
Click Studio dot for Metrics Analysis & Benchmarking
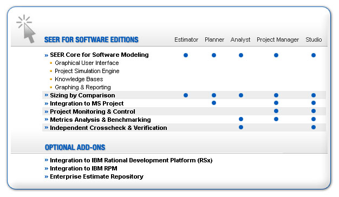click(314, 119)
